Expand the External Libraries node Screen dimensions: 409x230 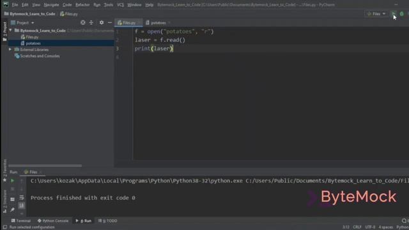coord(10,49)
